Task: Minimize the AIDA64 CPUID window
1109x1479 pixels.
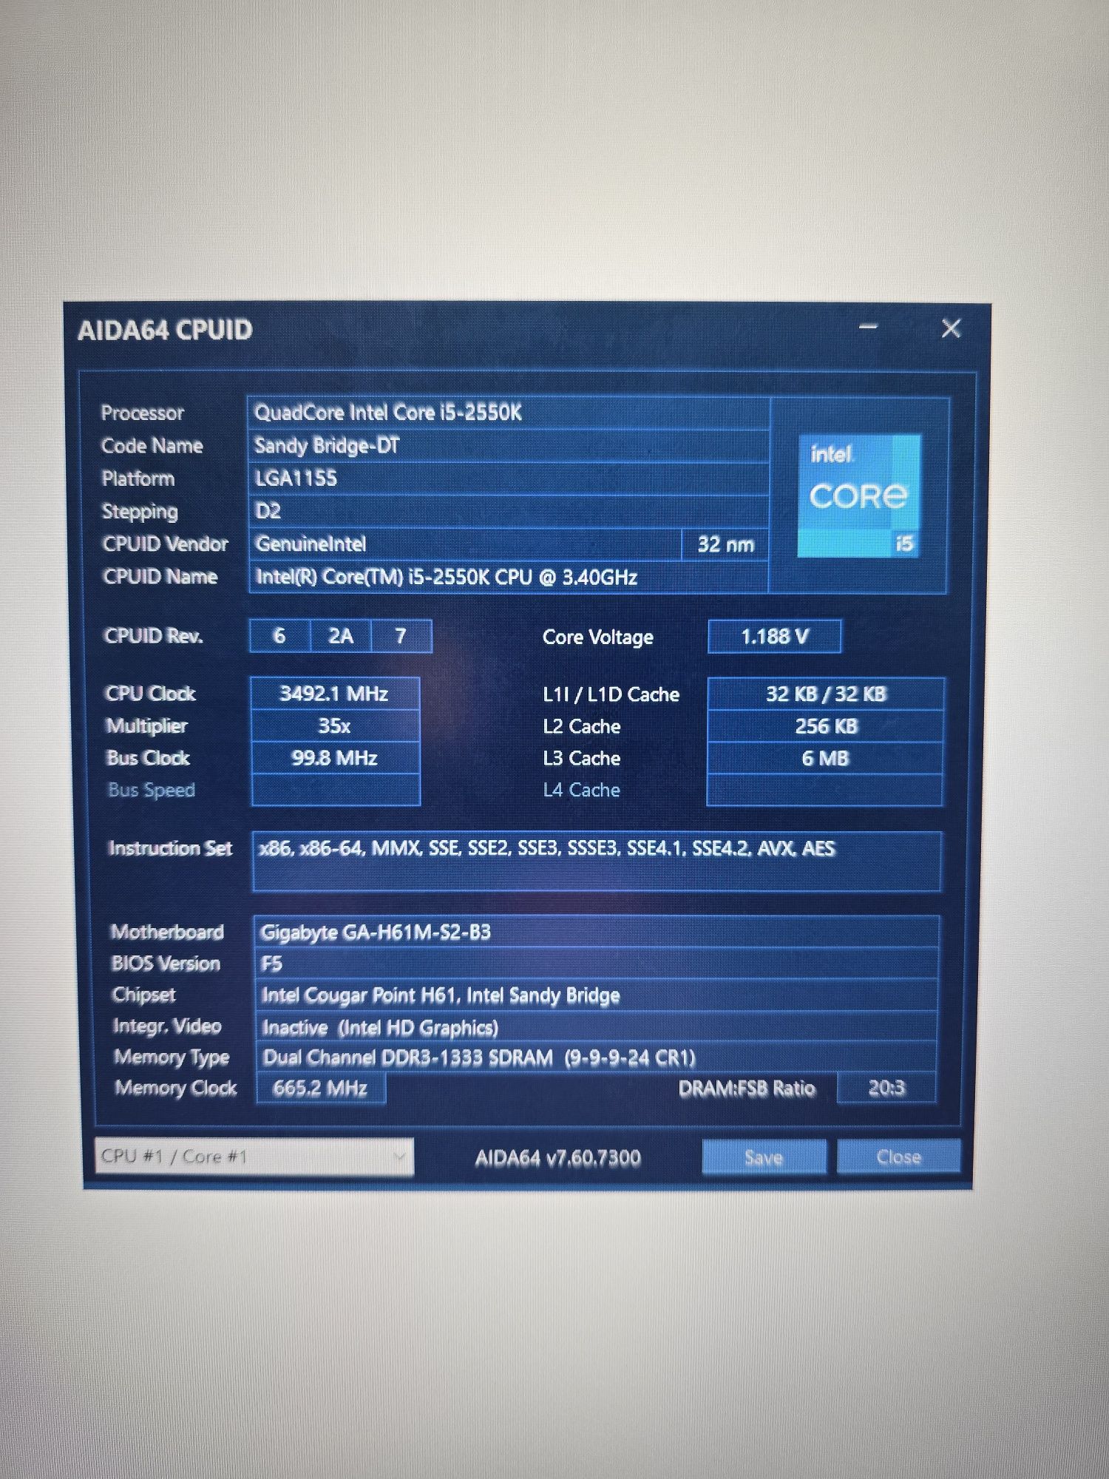Action: pyautogui.click(x=869, y=327)
